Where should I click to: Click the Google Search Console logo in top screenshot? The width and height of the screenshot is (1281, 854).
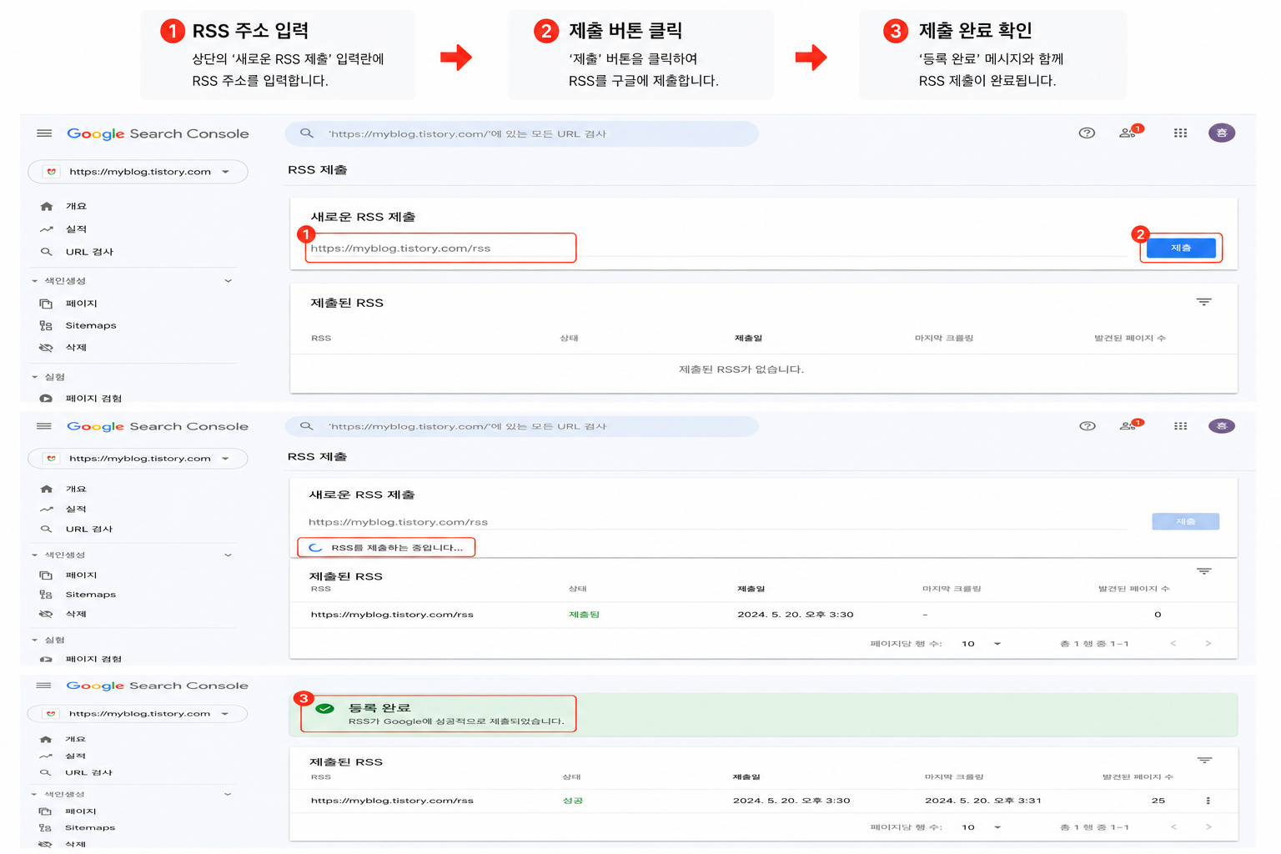[158, 133]
